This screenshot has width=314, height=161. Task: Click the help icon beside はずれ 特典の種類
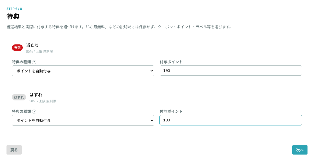(x=34, y=112)
